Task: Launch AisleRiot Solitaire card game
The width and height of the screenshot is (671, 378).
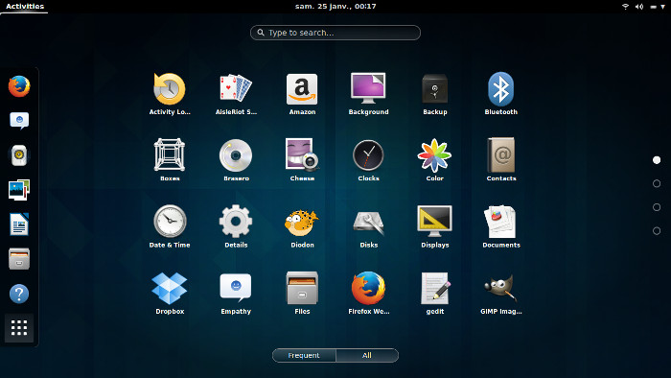Action: point(236,93)
